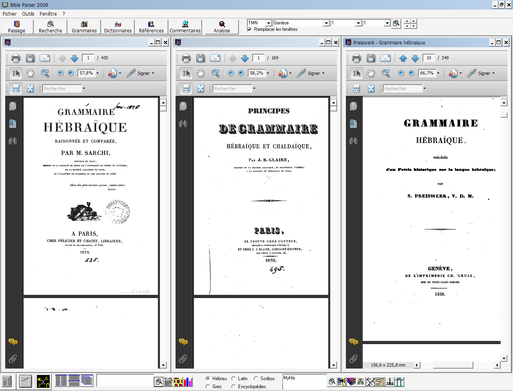
Task: Expand the chapter number dropdown
Action: tap(358, 23)
